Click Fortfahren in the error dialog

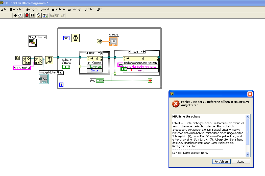coord(221,162)
